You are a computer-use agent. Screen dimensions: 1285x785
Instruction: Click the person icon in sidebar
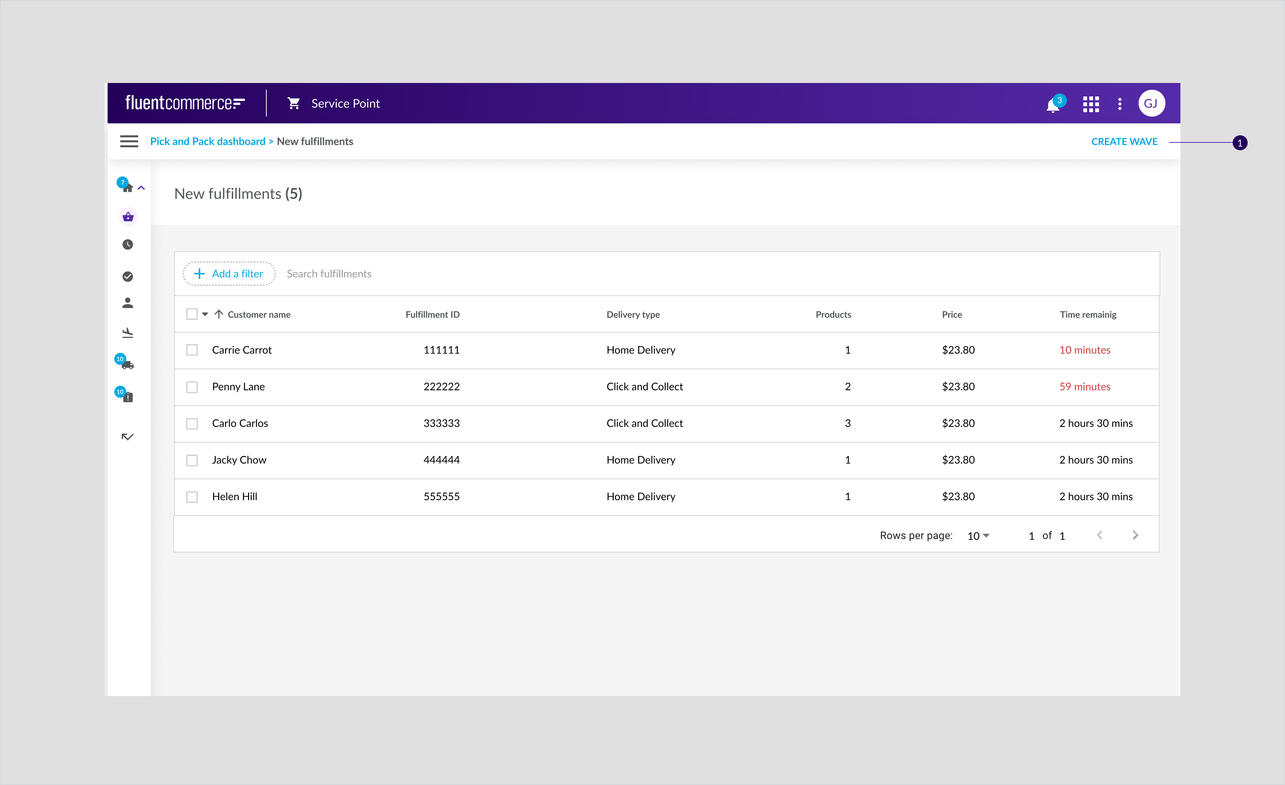(128, 303)
